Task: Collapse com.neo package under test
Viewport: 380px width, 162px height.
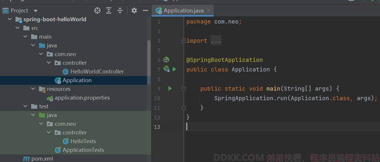Action: click(41, 124)
